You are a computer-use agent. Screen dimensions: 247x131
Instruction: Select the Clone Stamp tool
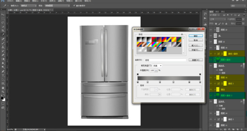[3, 47]
